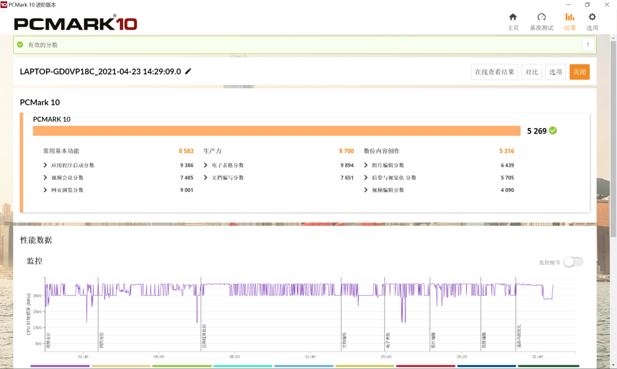Image resolution: width=617 pixels, height=369 pixels.
Task: Click the 9 001 web browsing value
Action: click(187, 190)
